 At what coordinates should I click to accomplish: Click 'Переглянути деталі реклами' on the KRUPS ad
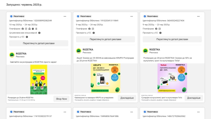pos(105,39)
